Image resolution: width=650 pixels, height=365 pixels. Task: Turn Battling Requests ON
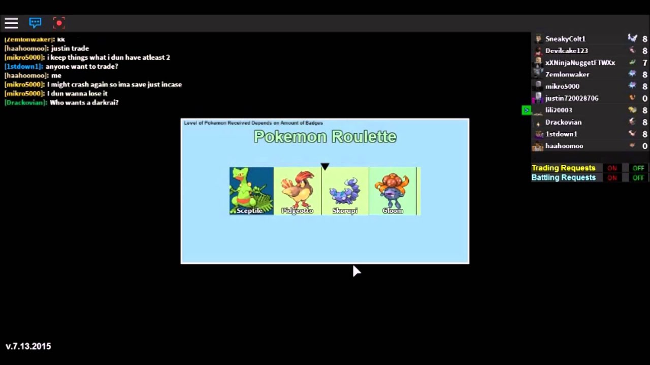(x=612, y=178)
